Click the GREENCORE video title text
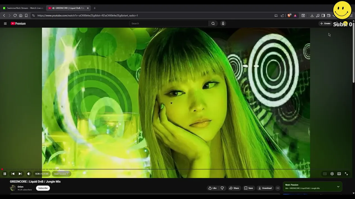The width and height of the screenshot is (355, 199). coord(35,182)
